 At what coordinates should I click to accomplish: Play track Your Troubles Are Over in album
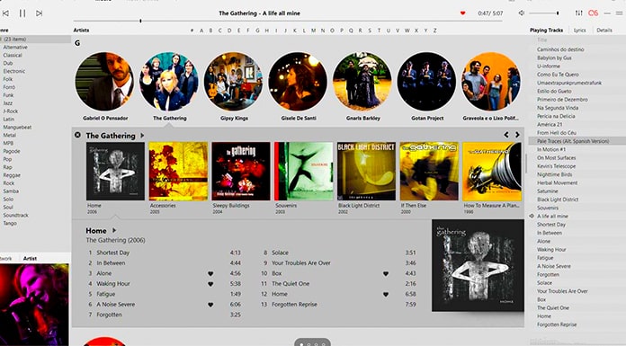click(301, 263)
